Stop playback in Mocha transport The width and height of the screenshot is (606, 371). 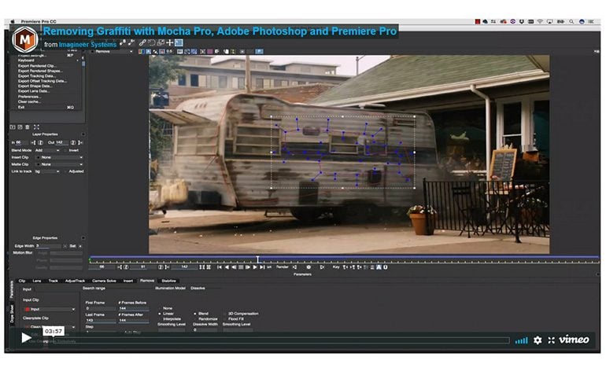tap(241, 266)
